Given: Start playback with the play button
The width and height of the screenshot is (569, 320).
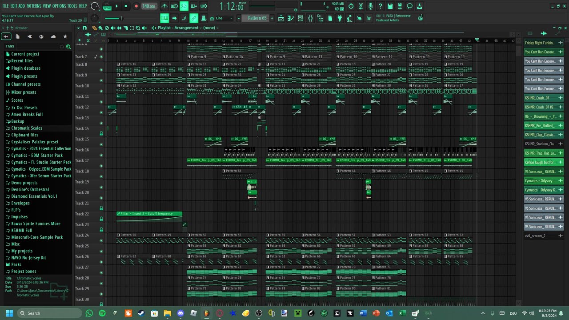Looking at the screenshot, I should 116,6.
